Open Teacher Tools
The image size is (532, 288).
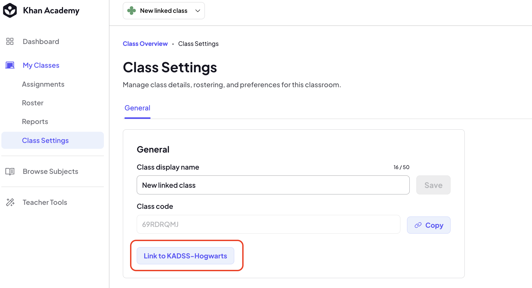tap(45, 202)
